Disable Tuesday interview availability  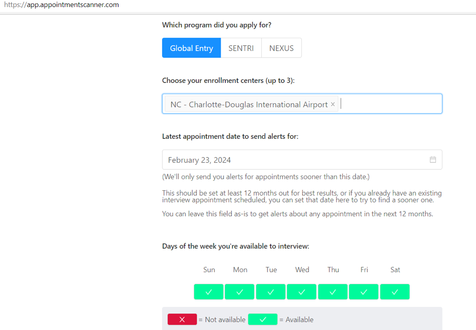point(271,292)
